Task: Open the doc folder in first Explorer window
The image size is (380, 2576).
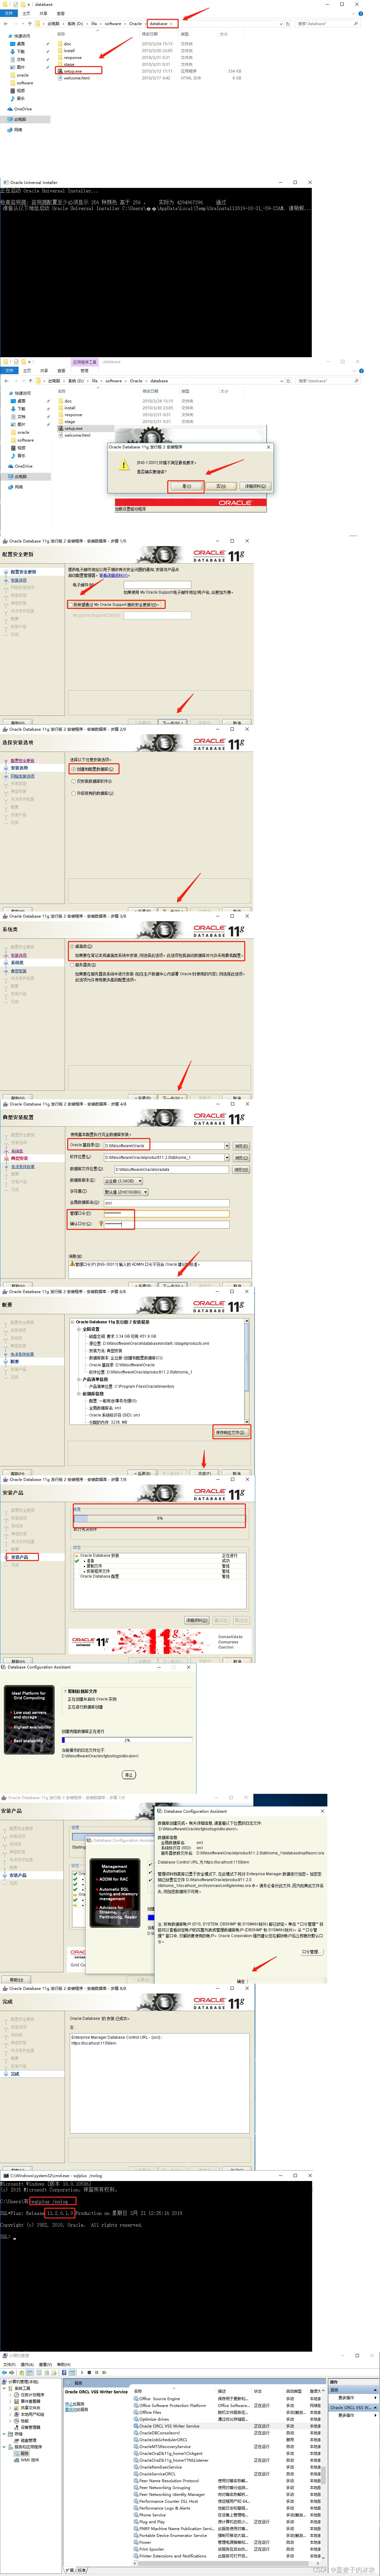Action: tap(67, 44)
